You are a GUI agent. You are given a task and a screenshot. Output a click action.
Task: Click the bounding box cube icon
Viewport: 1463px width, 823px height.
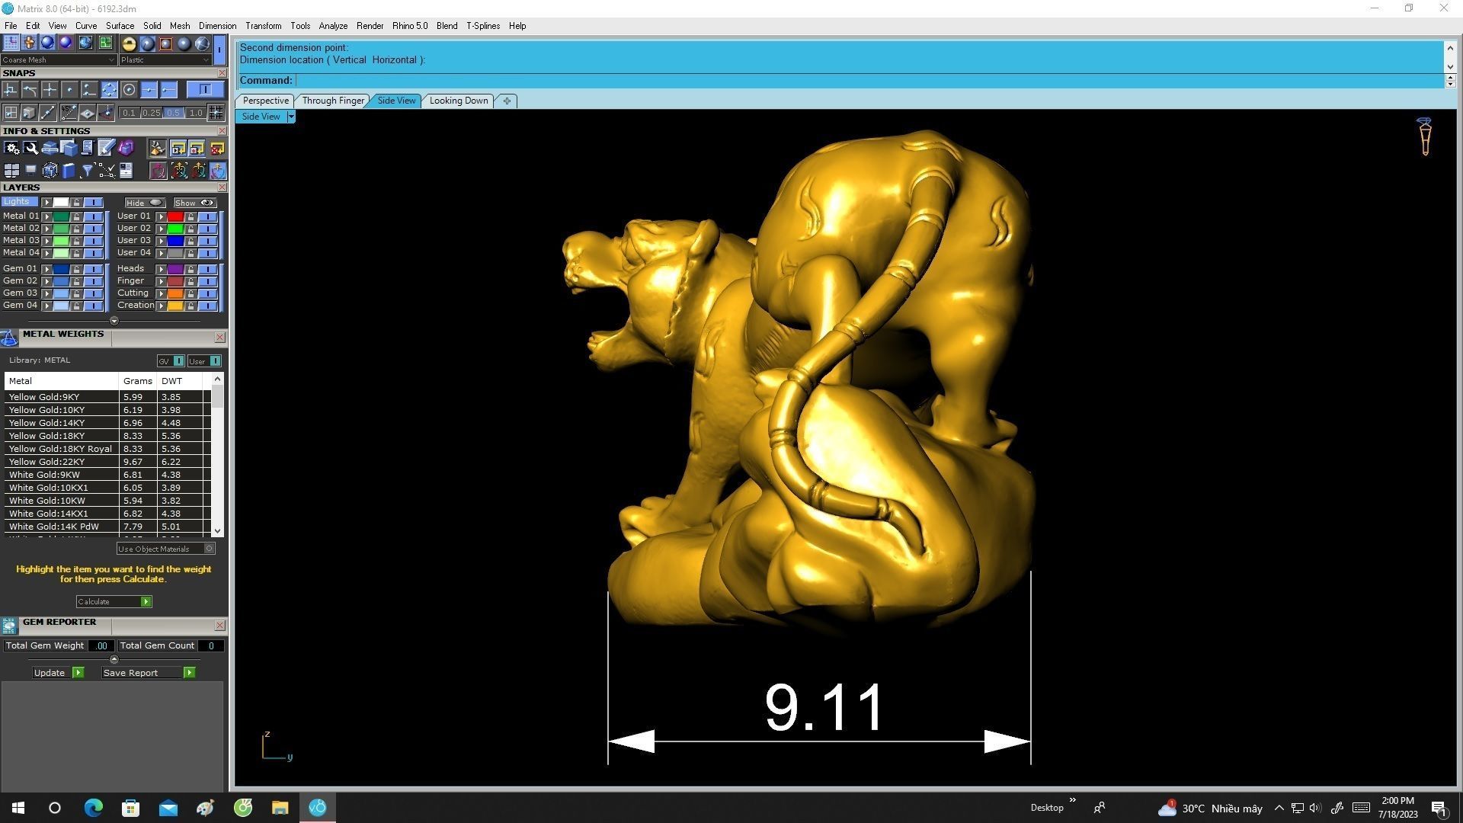(x=50, y=171)
